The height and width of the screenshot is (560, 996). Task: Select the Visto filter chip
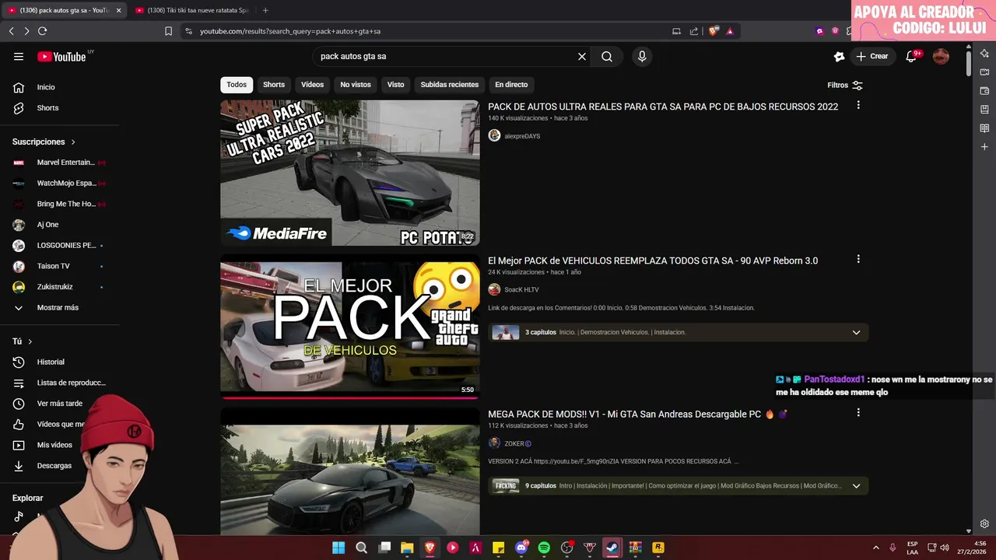point(396,85)
